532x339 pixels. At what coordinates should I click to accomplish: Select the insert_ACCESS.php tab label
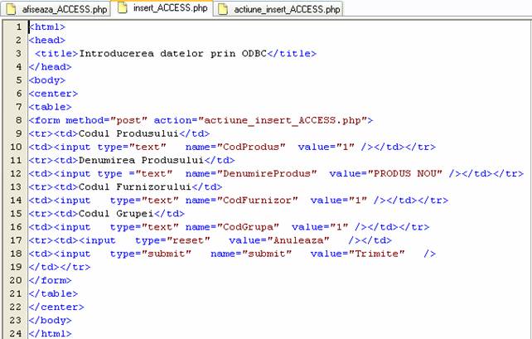(x=169, y=10)
